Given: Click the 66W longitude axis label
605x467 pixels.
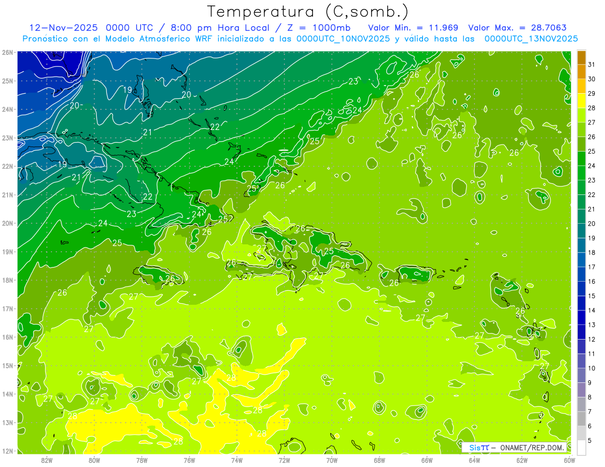Looking at the screenshot, I should point(427,460).
